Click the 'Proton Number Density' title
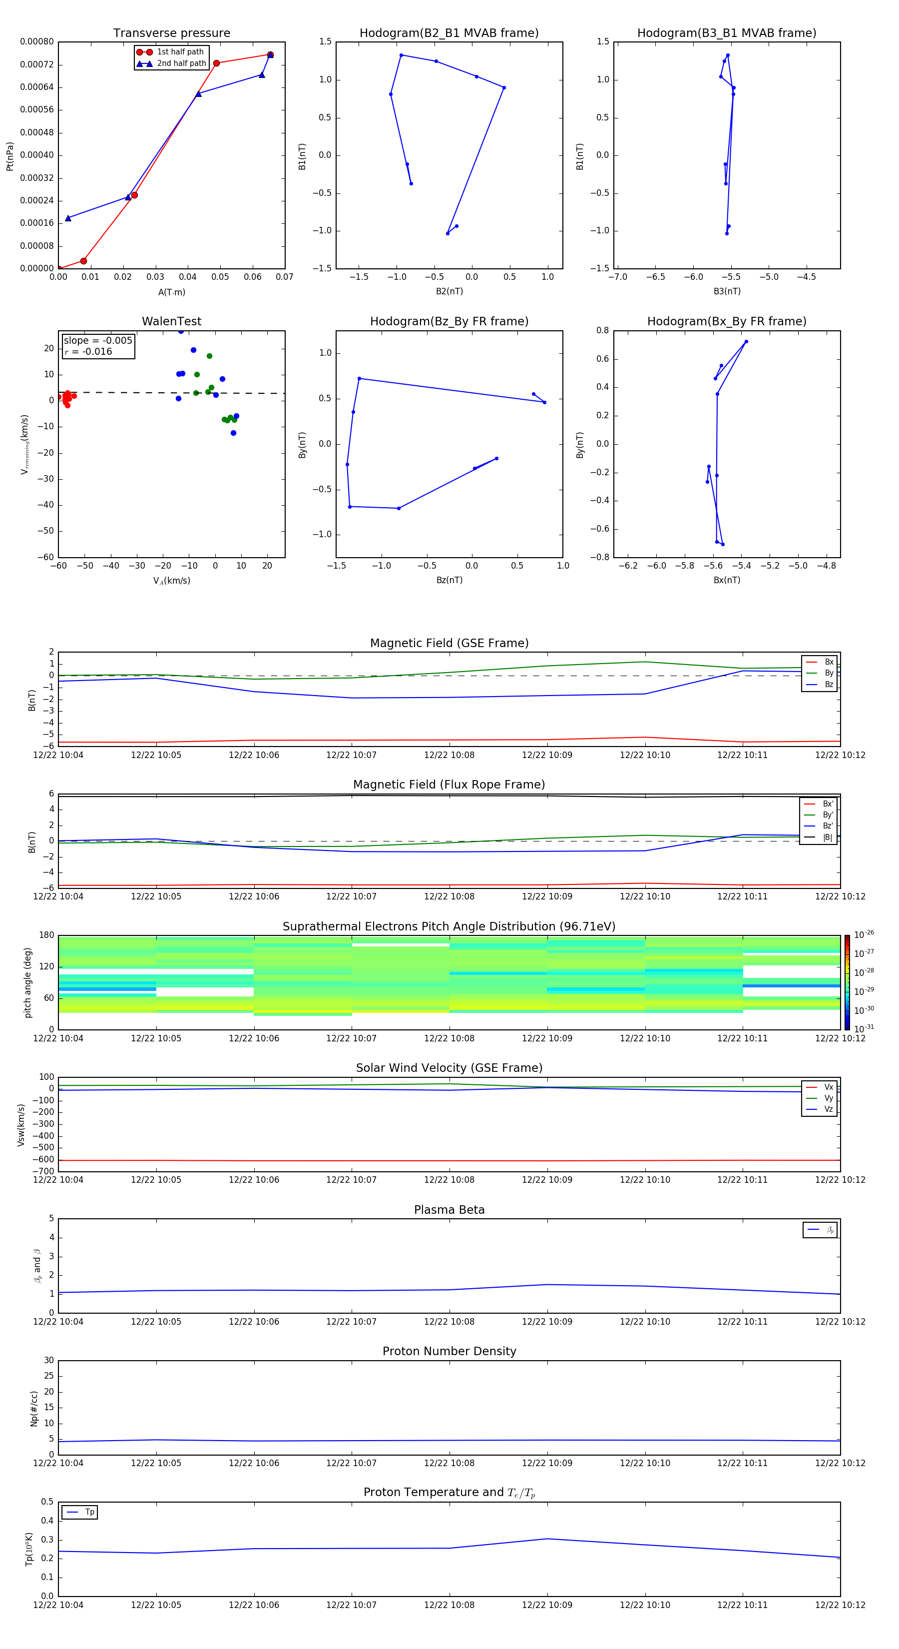The height and width of the screenshot is (1649, 899). [449, 1351]
